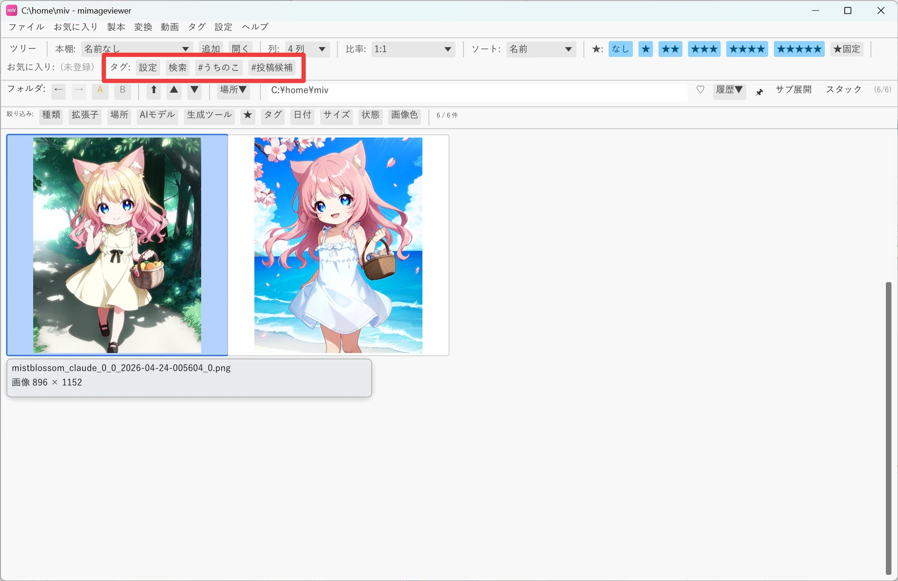Screen dimensions: 898x581
Task: Click the 6 / 6 件 count text
Action: pos(447,115)
